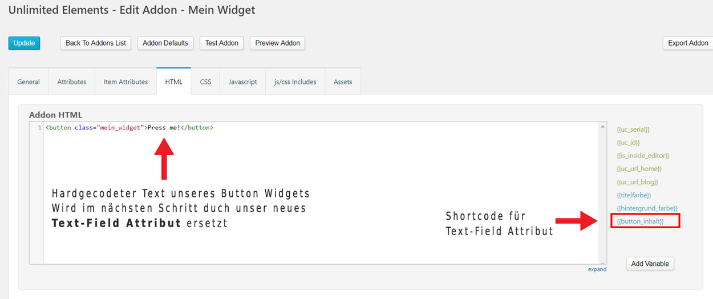Image resolution: width=713 pixels, height=299 pixels.
Task: Switch to the General tab
Action: click(x=29, y=82)
